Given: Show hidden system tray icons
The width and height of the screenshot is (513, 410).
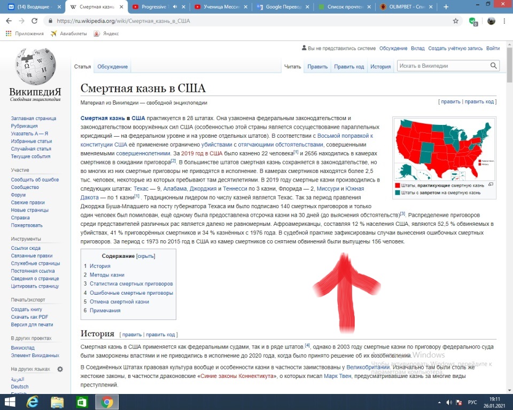Looking at the screenshot, I should (439, 403).
